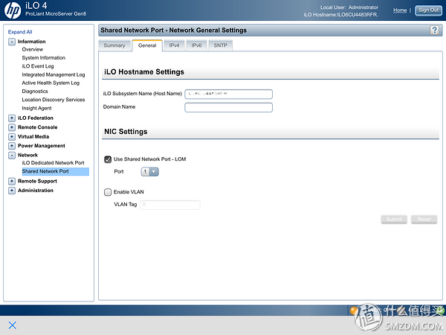The width and height of the screenshot is (446, 335).
Task: Expand the iLO Federation section
Action: click(12, 118)
